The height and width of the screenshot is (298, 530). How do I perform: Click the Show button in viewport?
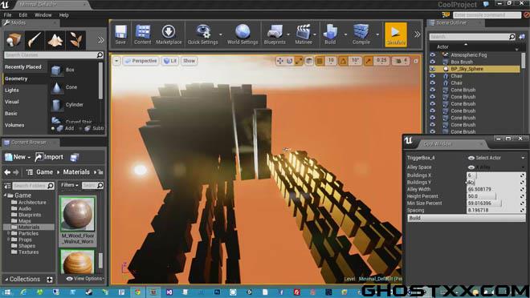[x=189, y=61]
